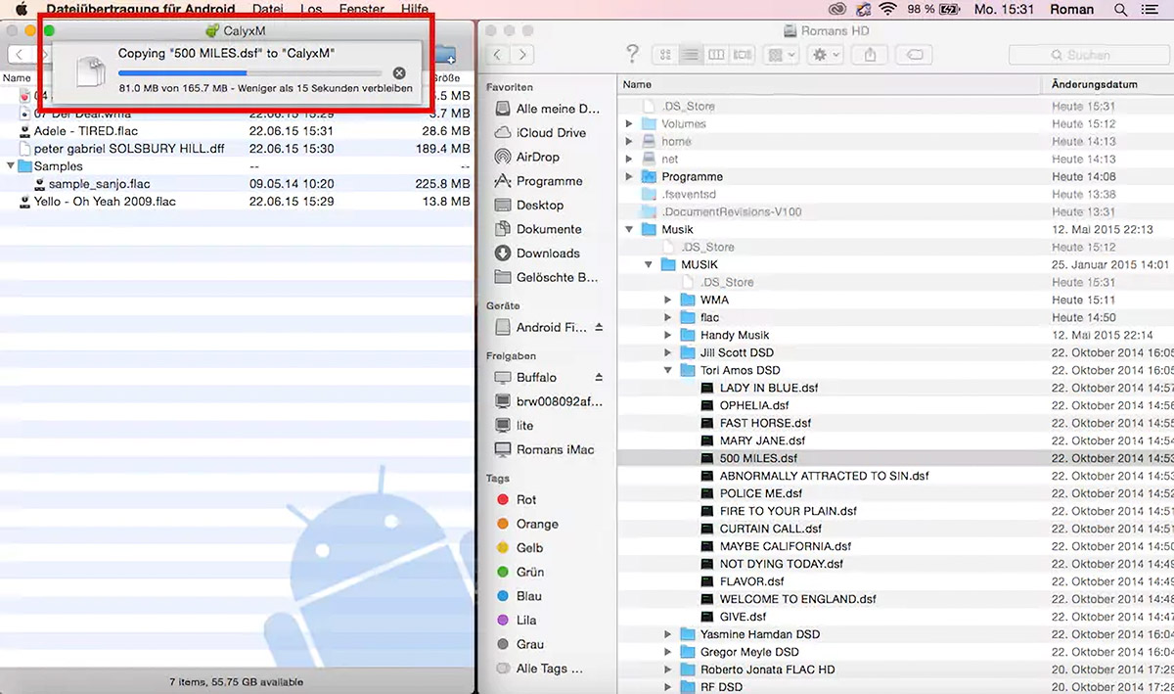Switch Finder to list view

tap(691, 55)
